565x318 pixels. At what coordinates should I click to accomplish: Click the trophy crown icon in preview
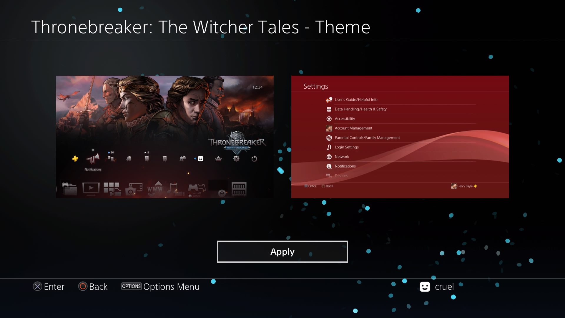[x=218, y=159]
